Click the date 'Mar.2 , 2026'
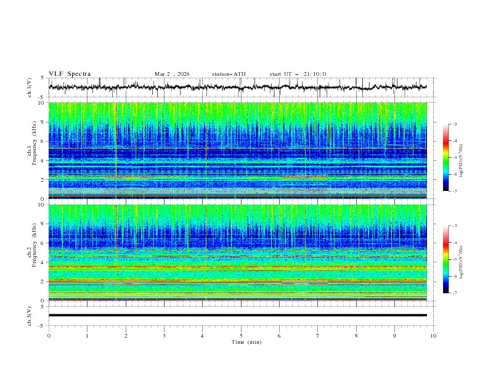488x377 pixels. pyautogui.click(x=172, y=74)
